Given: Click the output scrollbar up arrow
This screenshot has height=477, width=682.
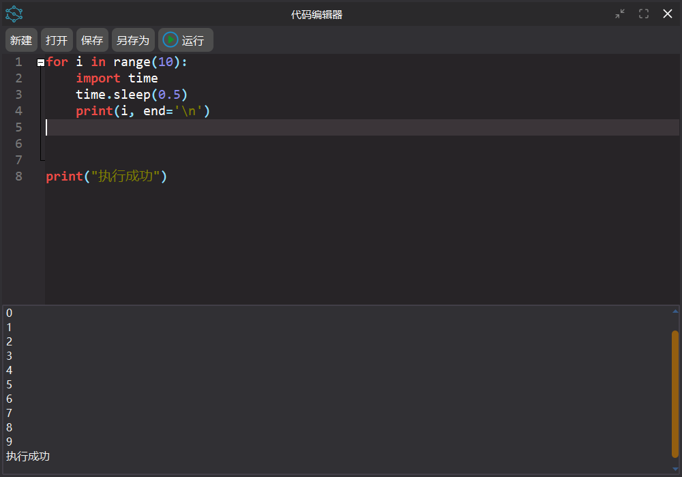Looking at the screenshot, I should 675,311.
